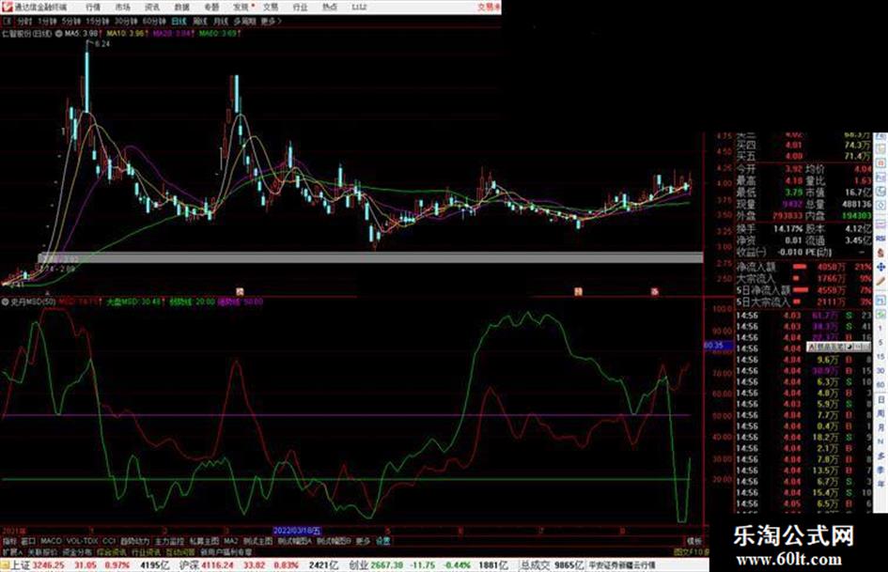The height and width of the screenshot is (572, 888).
Task: Open the 发现 menu
Action: click(x=241, y=8)
